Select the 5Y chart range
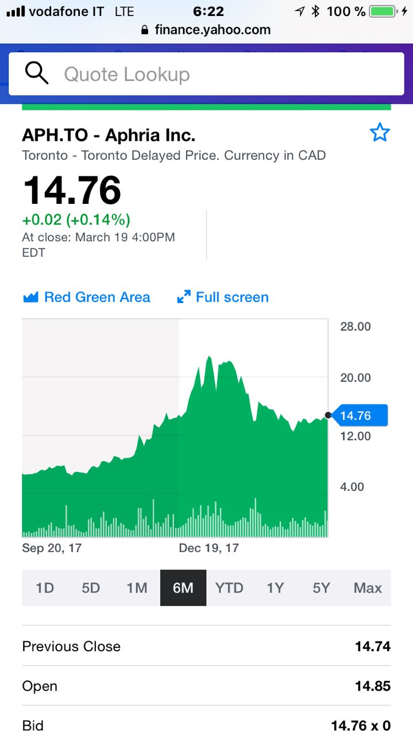 (322, 588)
